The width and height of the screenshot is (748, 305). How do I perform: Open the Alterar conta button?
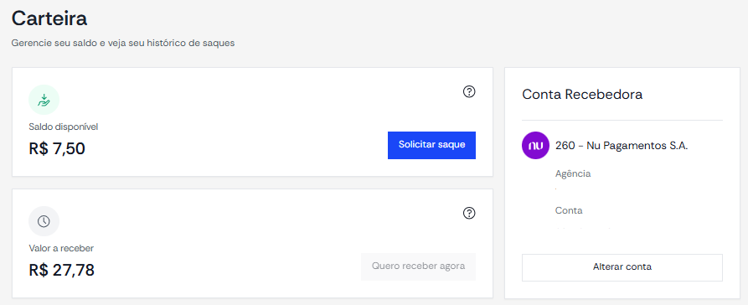coord(622,267)
